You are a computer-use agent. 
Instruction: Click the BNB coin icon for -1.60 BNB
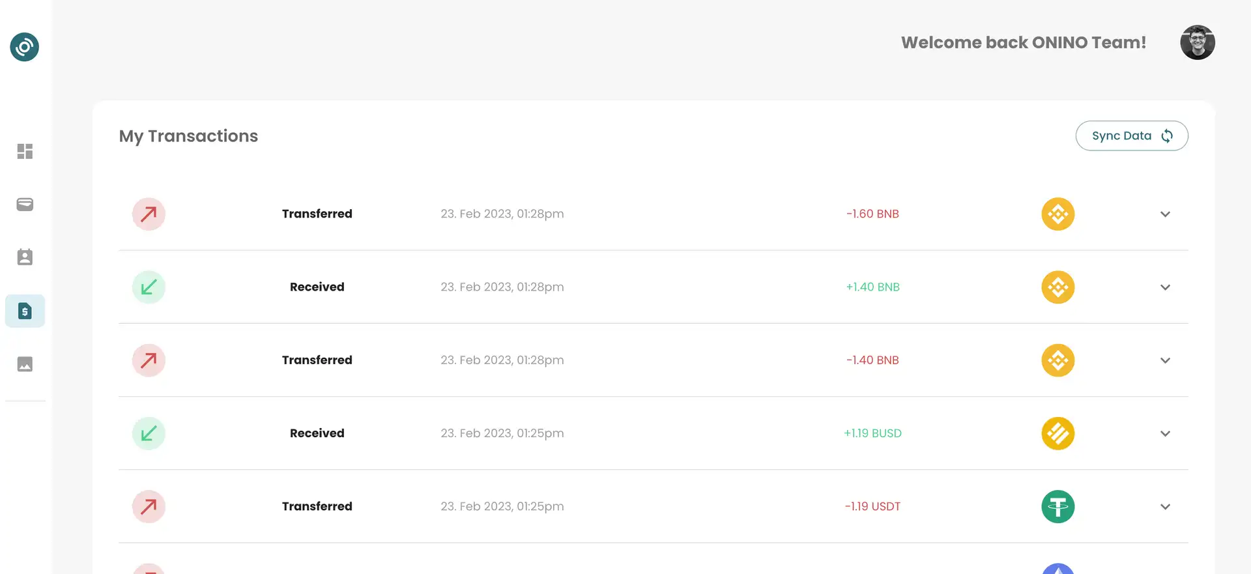(1057, 214)
